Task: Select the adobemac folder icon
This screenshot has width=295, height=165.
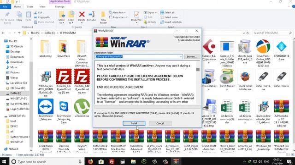Action: 45,47
